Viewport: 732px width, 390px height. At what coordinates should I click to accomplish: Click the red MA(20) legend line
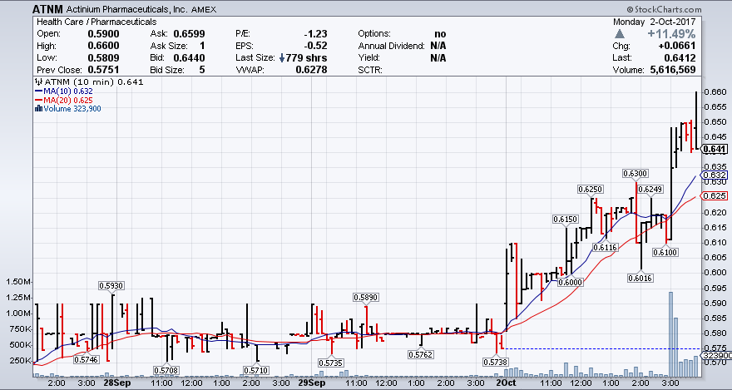pyautogui.click(x=37, y=100)
